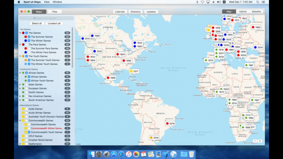The height and width of the screenshot is (159, 283).
Task: Select the orange 2018 marker in South America
Action: [154, 138]
